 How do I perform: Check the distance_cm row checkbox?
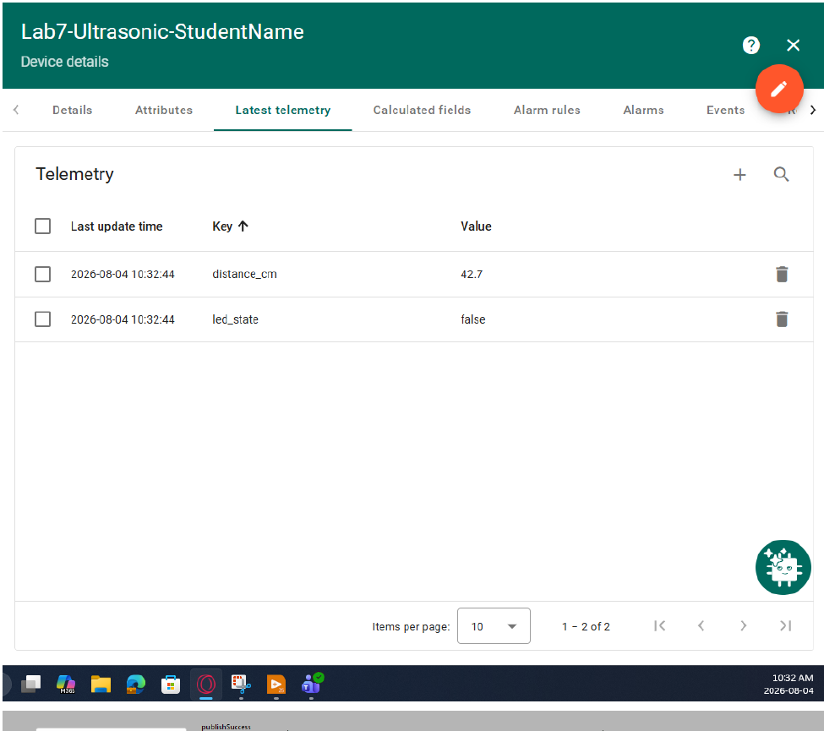(42, 274)
